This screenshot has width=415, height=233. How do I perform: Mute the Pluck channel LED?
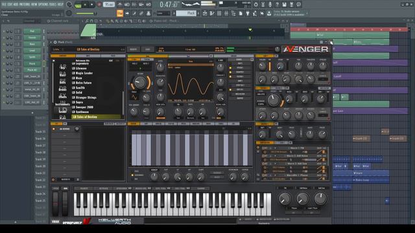pyautogui.click(x=5, y=63)
